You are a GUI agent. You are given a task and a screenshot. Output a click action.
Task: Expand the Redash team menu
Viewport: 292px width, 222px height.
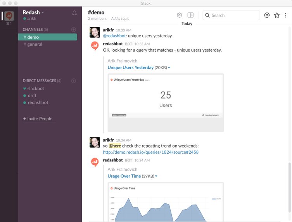coord(33,12)
